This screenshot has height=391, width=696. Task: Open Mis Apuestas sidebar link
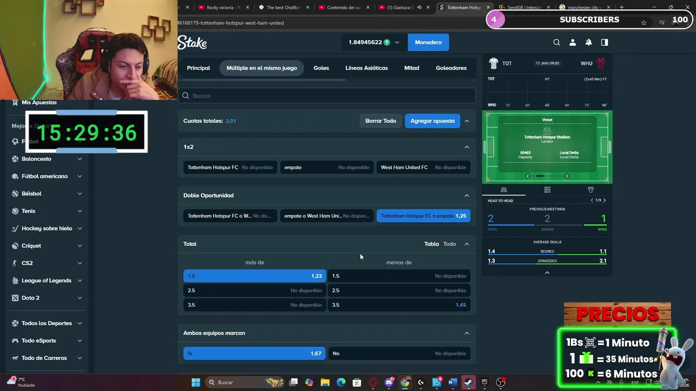[39, 103]
